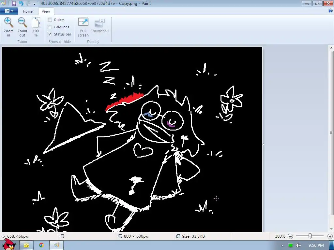This screenshot has height=250, width=334.
Task: Click the file size disk icon in the status bar
Action: pos(178,236)
